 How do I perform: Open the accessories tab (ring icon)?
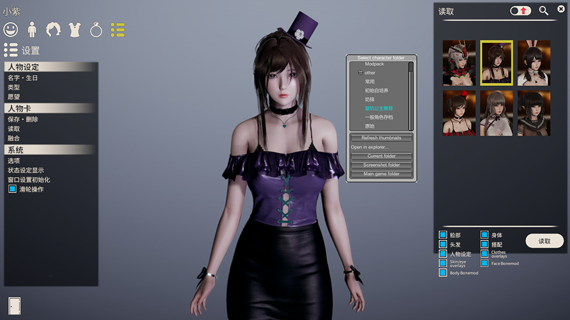(x=96, y=29)
